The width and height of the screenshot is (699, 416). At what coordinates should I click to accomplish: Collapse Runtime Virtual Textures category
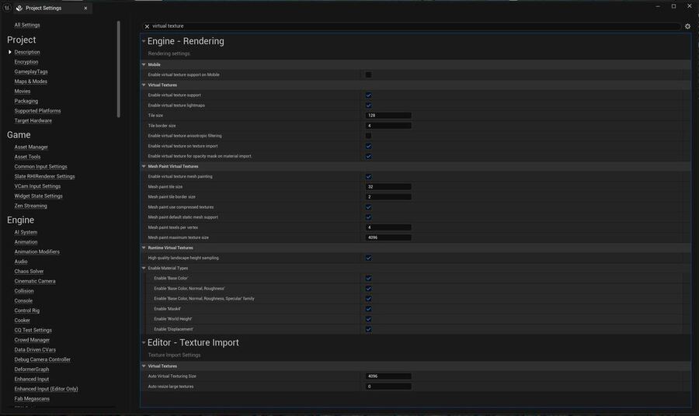coord(144,248)
